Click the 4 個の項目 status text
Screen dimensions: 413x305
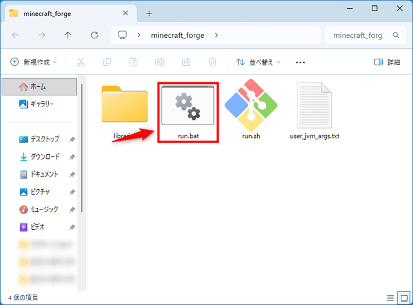pos(23,297)
